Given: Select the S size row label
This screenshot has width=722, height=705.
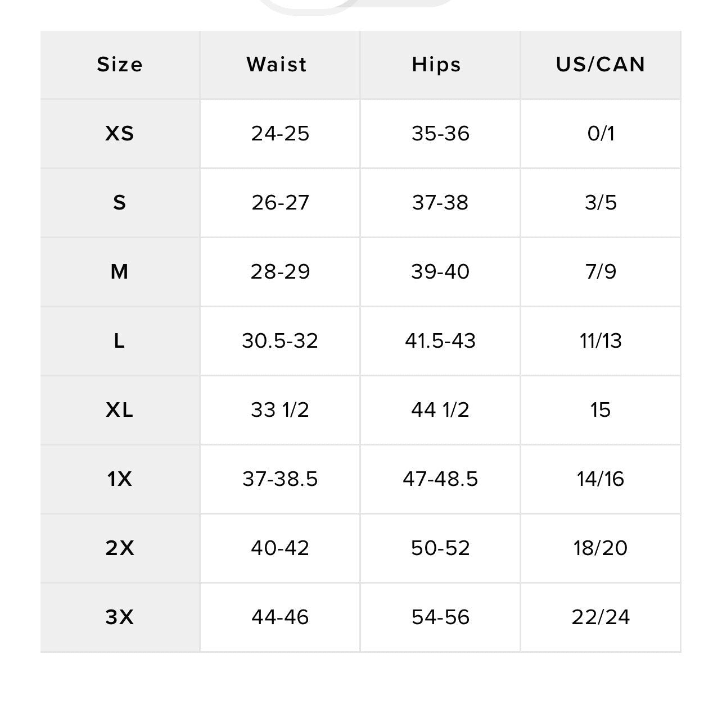Looking at the screenshot, I should [x=120, y=203].
